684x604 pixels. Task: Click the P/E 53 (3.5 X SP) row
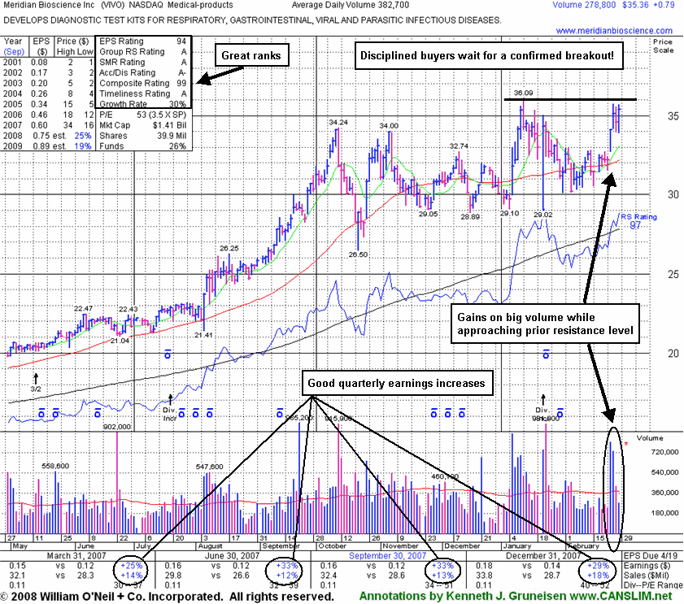click(142, 115)
